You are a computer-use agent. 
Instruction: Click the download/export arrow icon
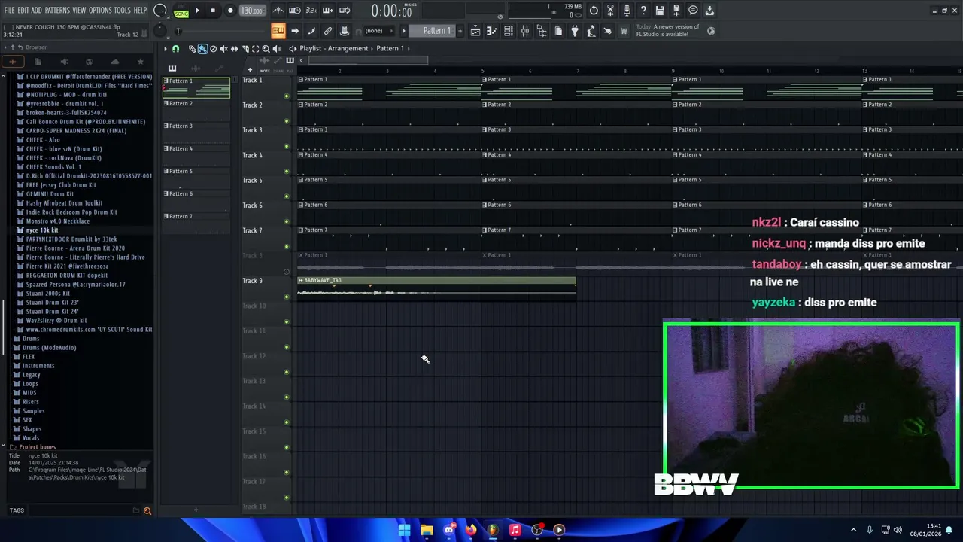tap(709, 11)
